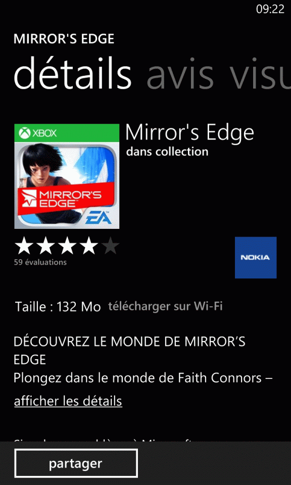Viewport: 291px width, 485px height.
Task: Select the third rating star
Action: [x=67, y=247]
